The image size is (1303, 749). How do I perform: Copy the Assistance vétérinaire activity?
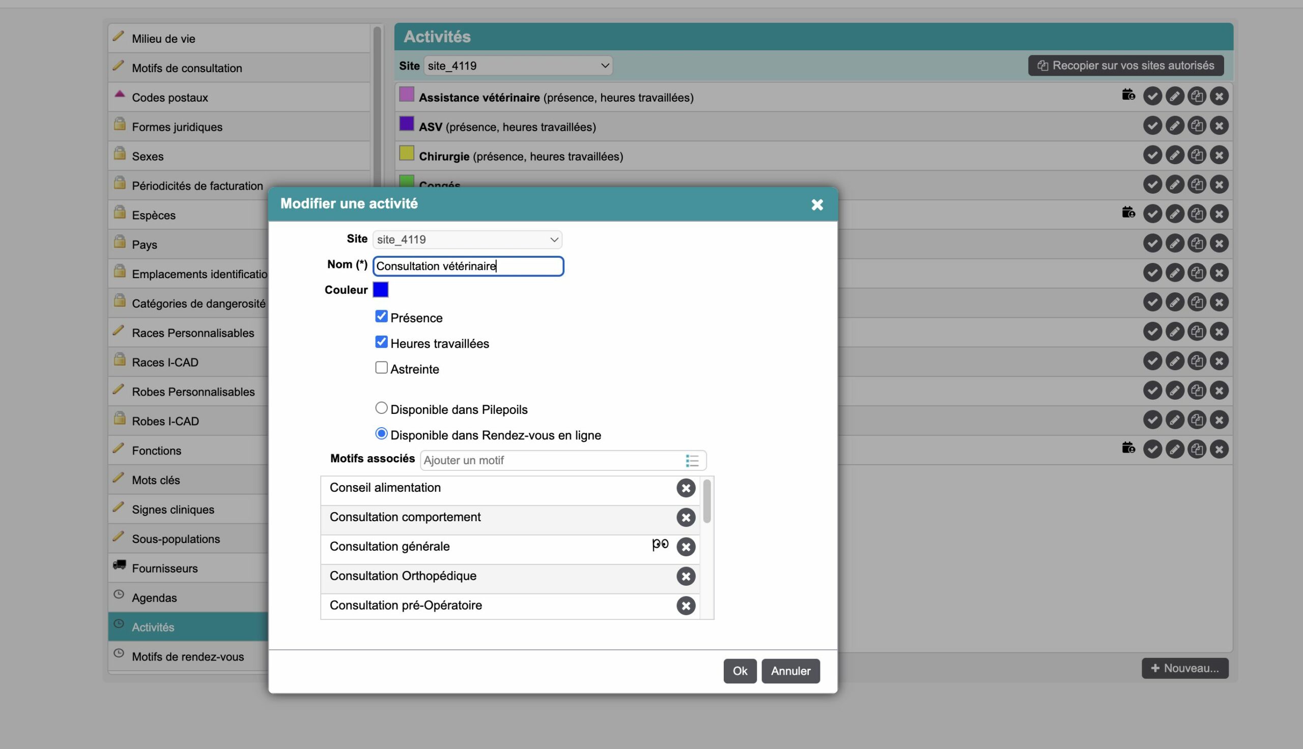pos(1197,96)
